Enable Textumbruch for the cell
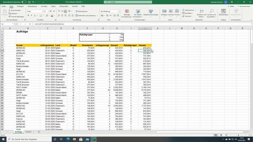This screenshot has width=253, height=142. 82,11
